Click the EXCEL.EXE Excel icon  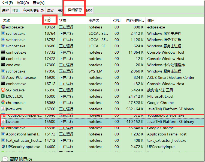click(3, 96)
